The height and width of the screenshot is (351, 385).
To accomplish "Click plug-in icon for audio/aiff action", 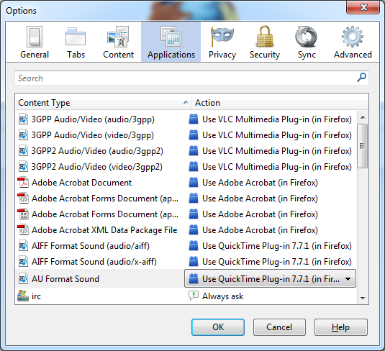I will coord(194,245).
